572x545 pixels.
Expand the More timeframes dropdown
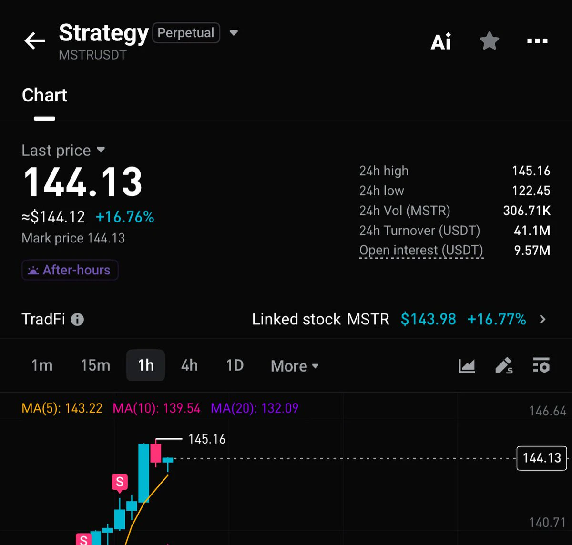pos(295,366)
